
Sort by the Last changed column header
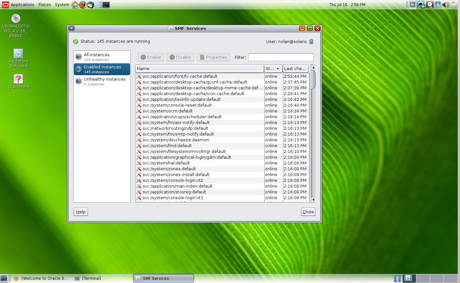296,68
